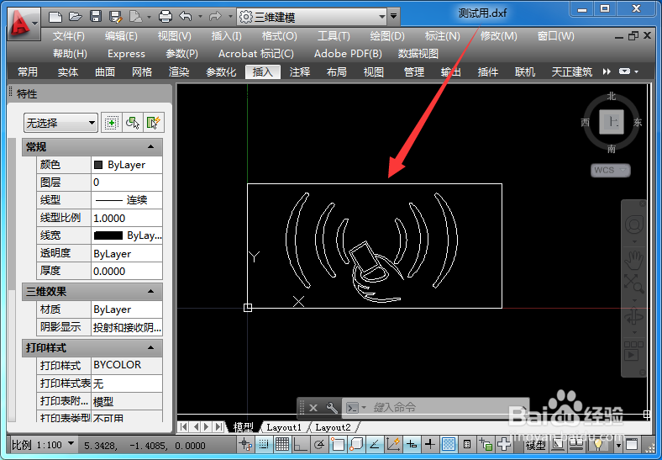662x460 pixels.
Task: Click the Save icon in quick access toolbar
Action: 96,17
